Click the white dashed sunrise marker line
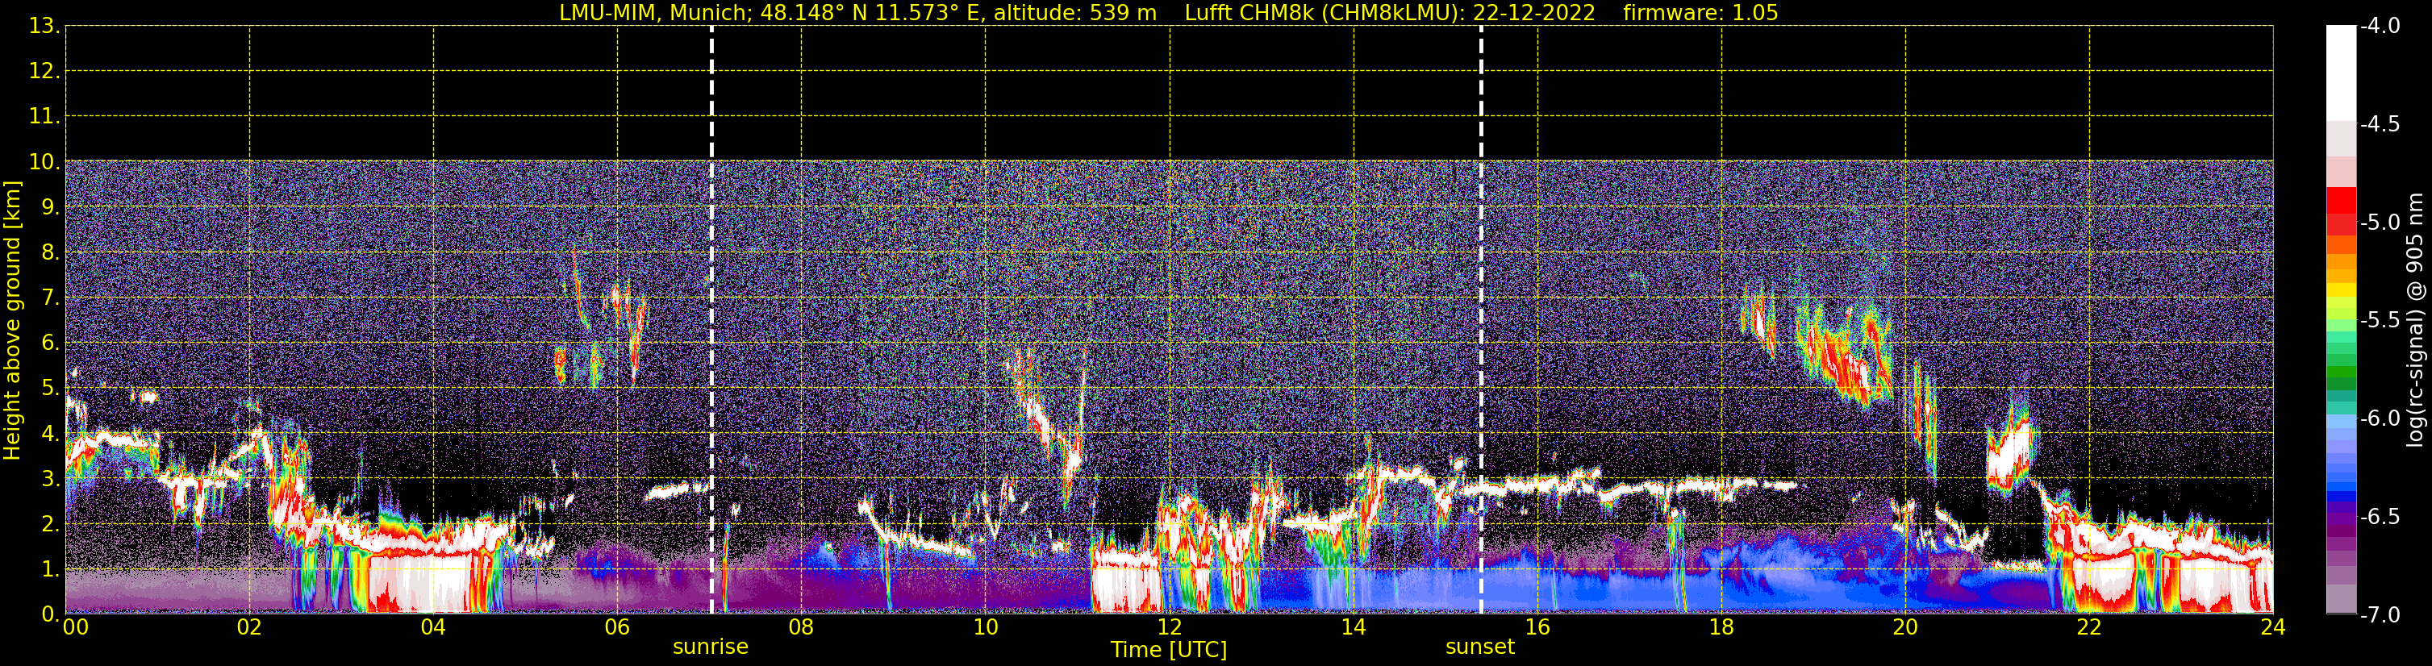Screen dimensions: 2432x666 tap(711, 283)
